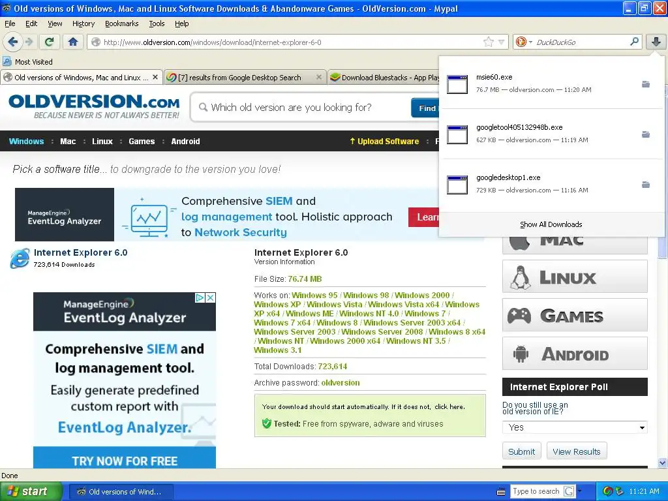668x501 pixels.
Task: Open the URL history dropdown arrow
Action: point(502,42)
